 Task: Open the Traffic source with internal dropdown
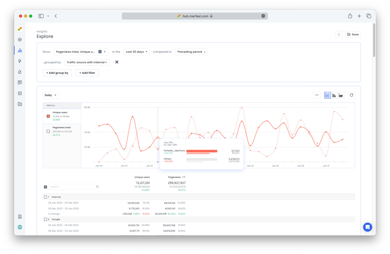point(87,62)
